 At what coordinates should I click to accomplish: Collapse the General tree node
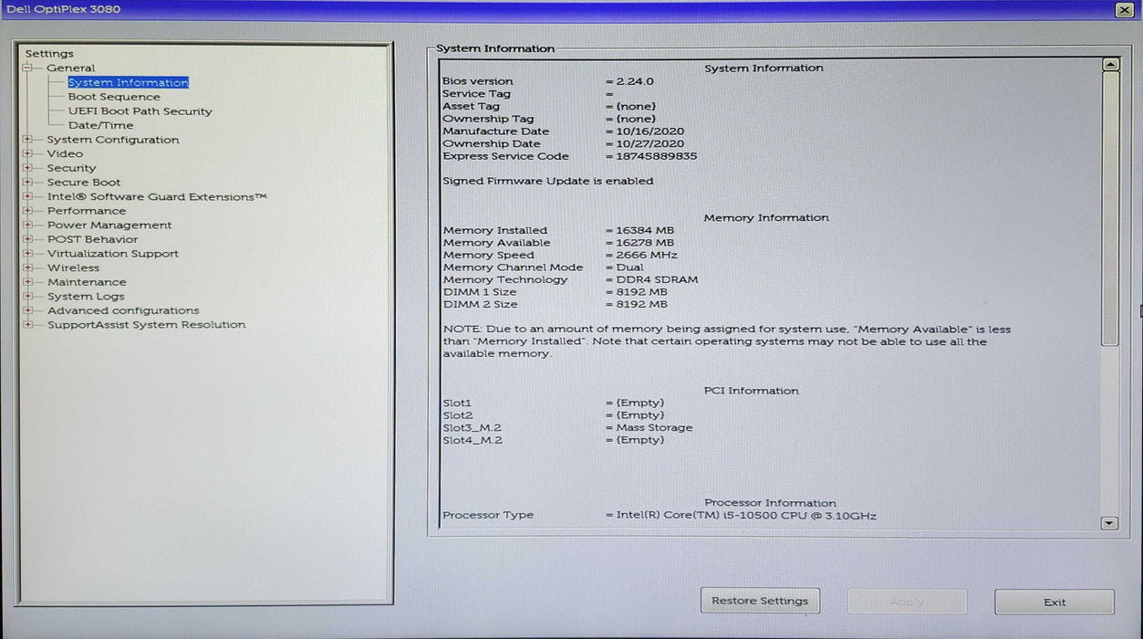coord(27,68)
